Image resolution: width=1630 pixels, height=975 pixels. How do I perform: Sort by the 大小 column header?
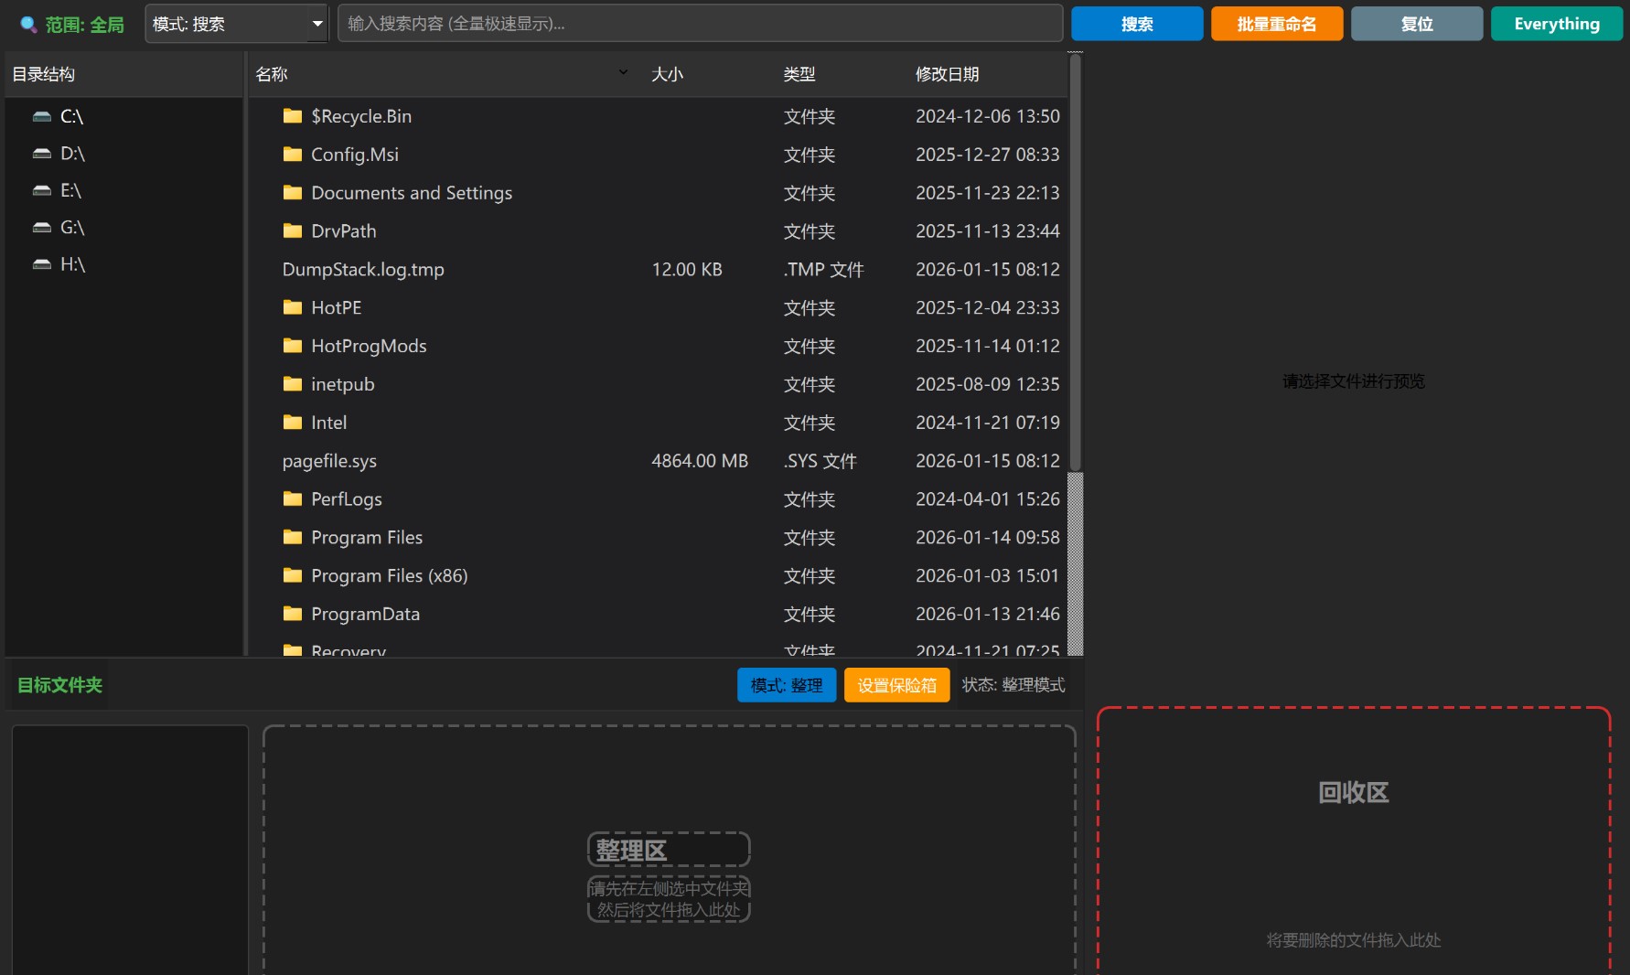667,74
